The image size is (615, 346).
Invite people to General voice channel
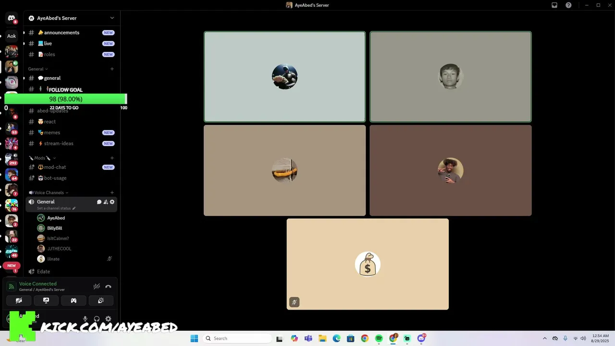point(106,202)
